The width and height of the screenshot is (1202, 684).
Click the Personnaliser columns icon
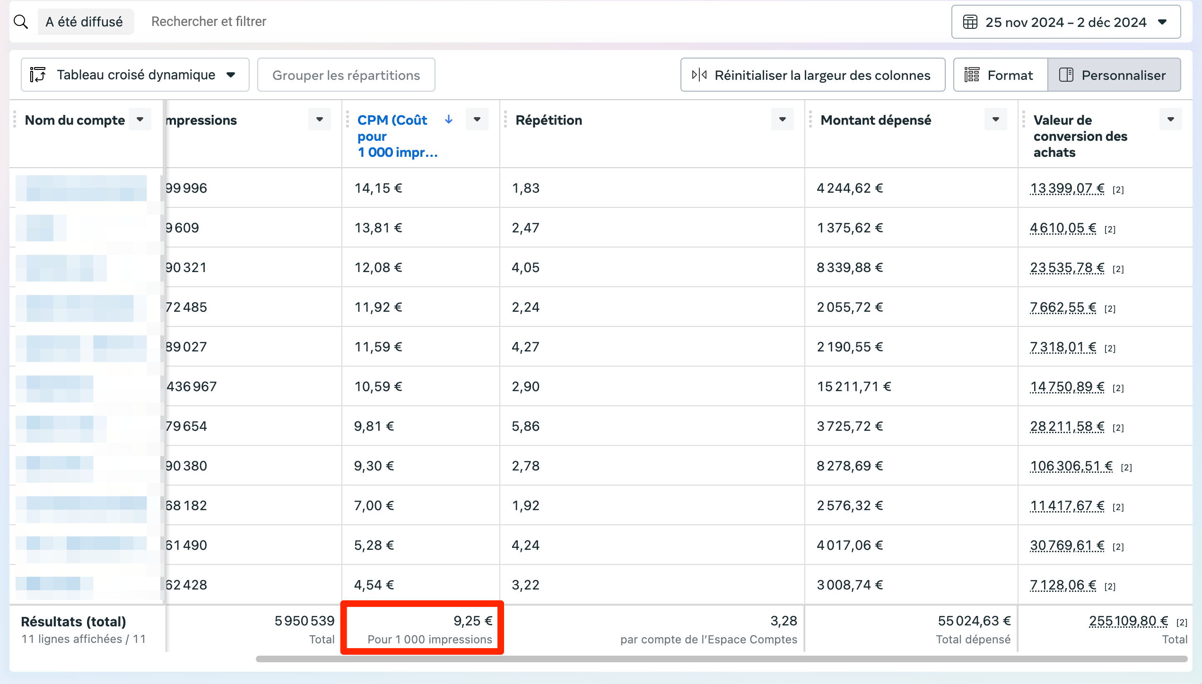(1066, 75)
